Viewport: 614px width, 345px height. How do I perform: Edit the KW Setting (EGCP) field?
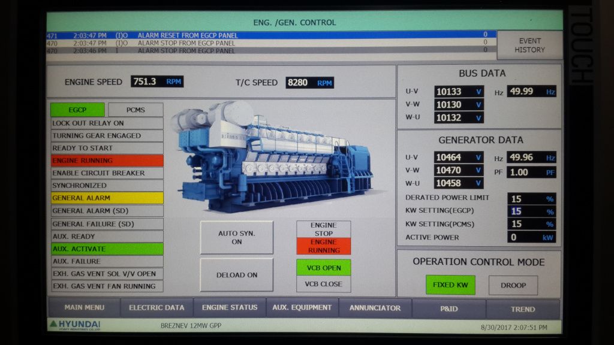531,211
